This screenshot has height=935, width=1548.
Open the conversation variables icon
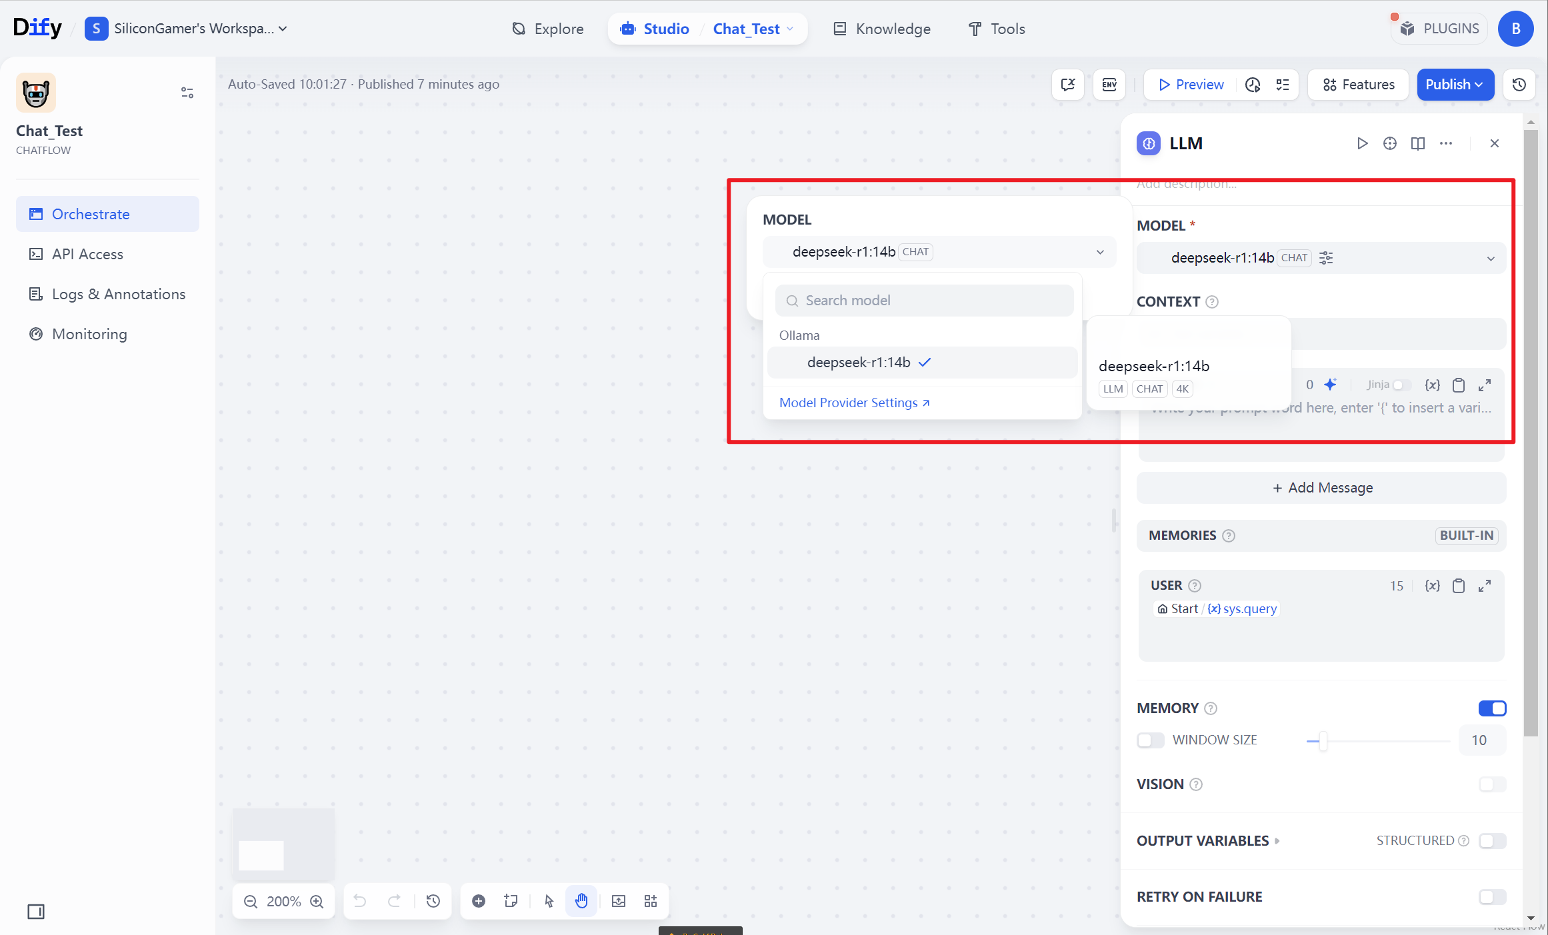[1068, 85]
